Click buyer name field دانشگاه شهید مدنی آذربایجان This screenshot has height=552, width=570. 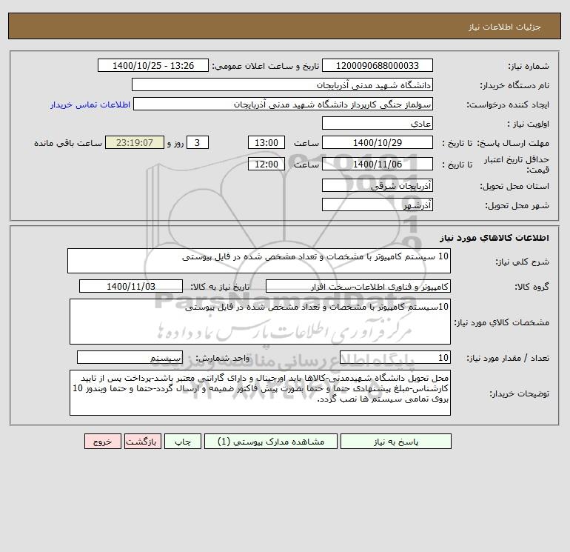282,84
